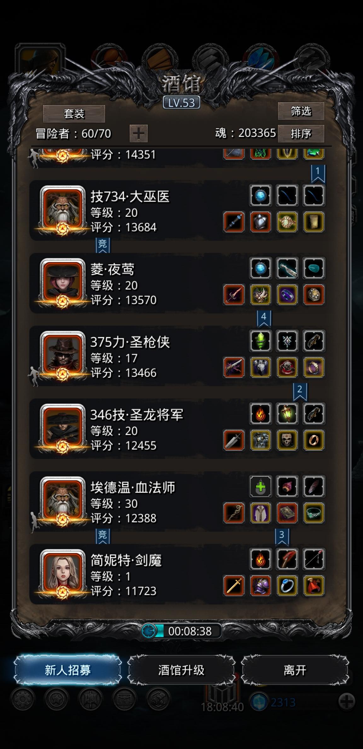Open the 排序 sort options

point(301,134)
